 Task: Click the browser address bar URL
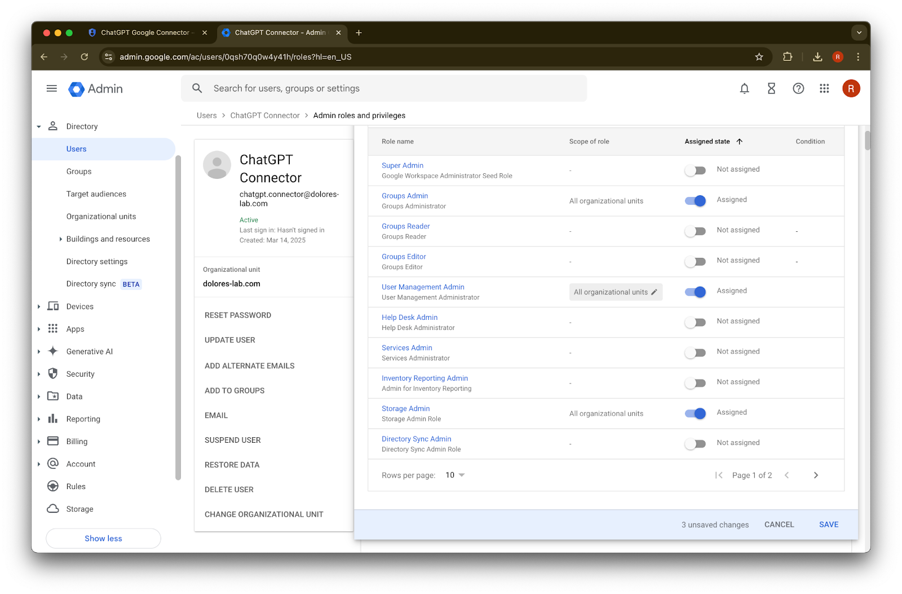(x=236, y=57)
